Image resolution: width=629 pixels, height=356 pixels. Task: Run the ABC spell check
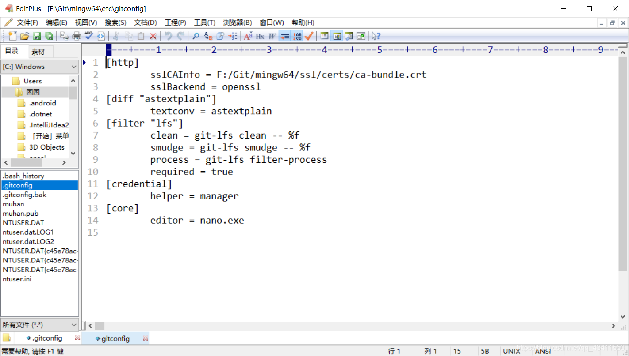pos(89,36)
